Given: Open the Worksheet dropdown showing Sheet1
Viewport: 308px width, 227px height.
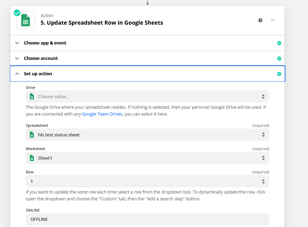Looking at the screenshot, I should click(263, 158).
